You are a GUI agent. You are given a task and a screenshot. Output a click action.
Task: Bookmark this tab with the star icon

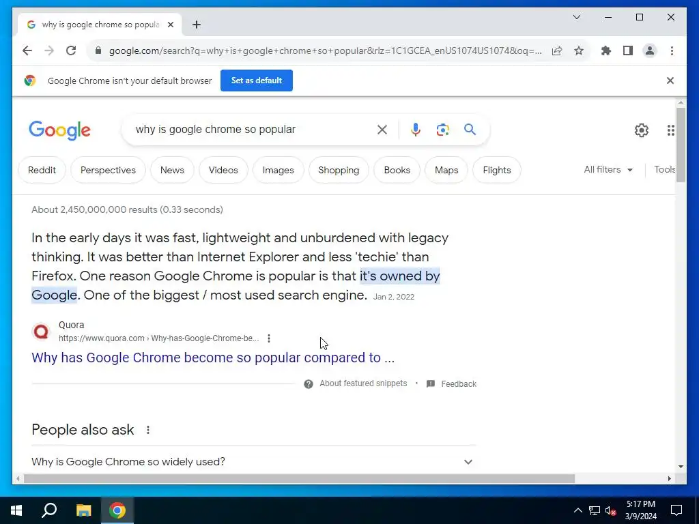pos(579,50)
